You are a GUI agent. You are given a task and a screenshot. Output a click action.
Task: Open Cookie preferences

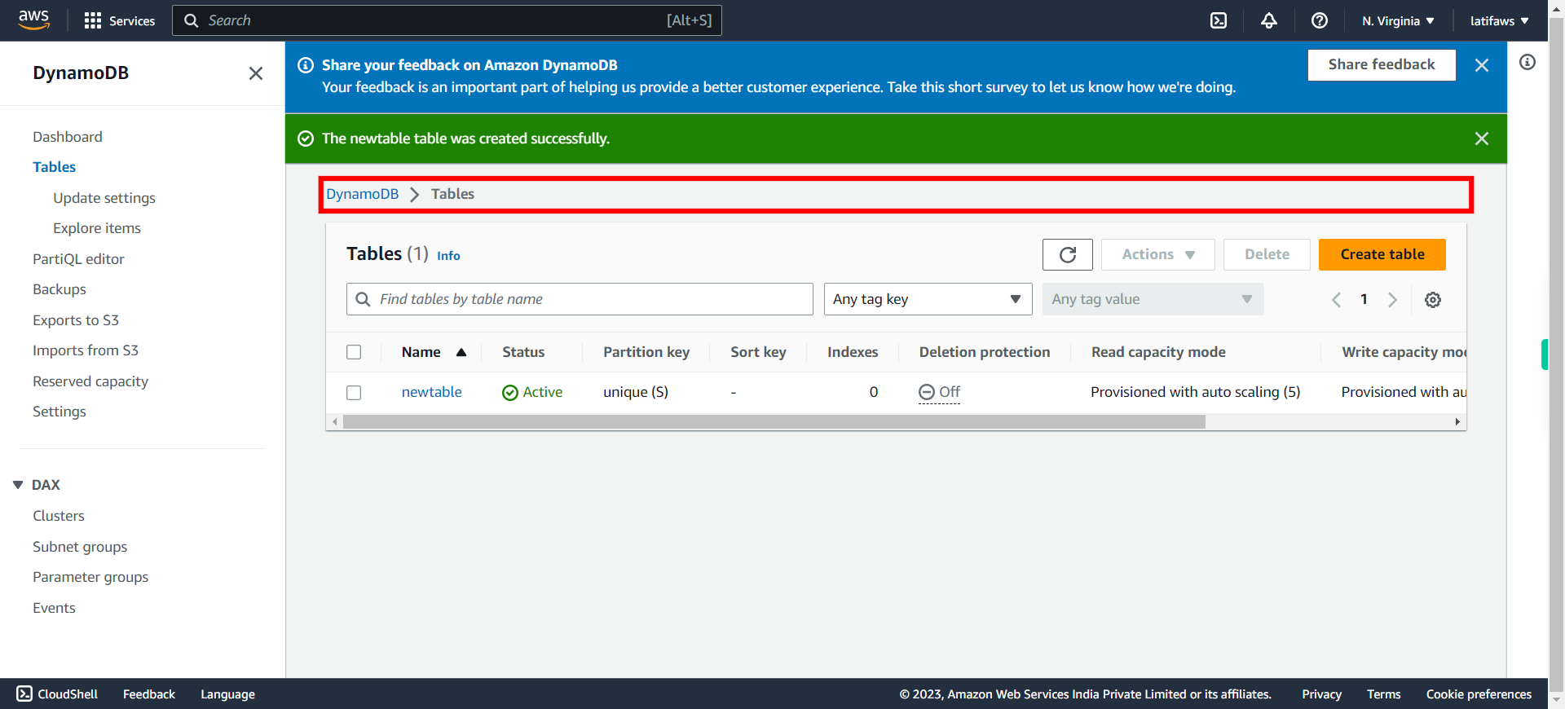click(1479, 694)
